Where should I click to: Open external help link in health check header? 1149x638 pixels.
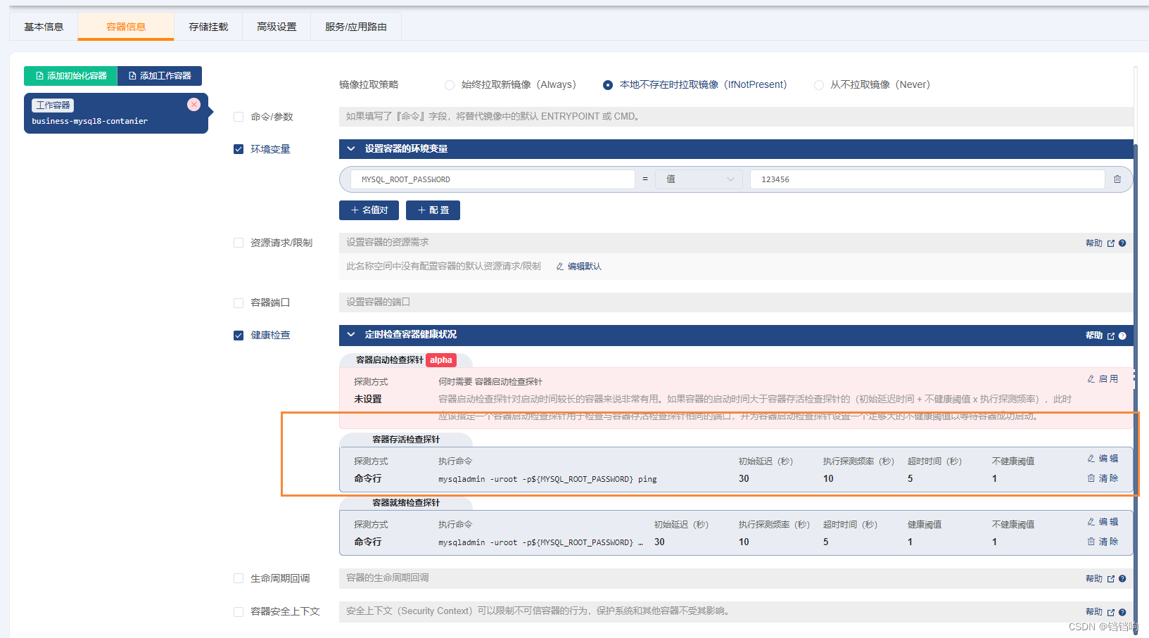pos(1111,336)
